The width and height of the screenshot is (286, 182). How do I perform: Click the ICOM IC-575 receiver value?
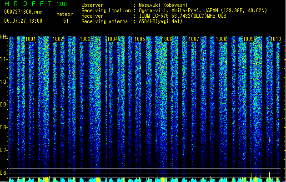[182, 16]
